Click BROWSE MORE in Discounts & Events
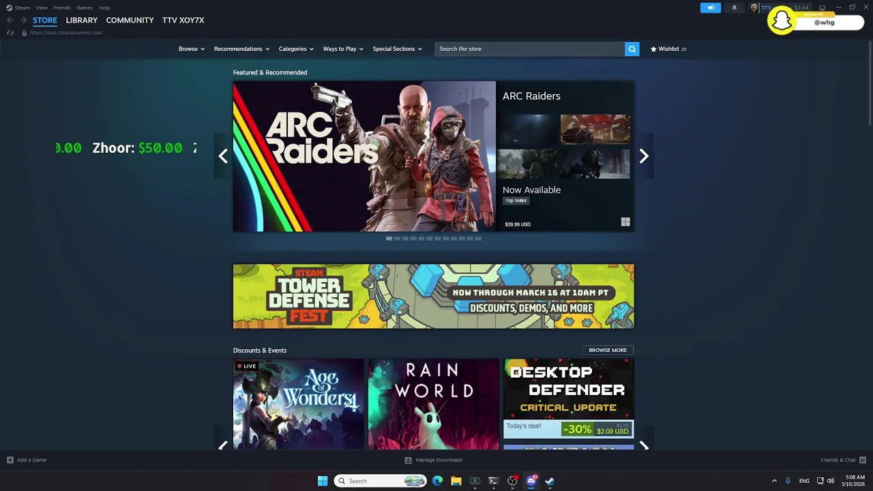This screenshot has height=491, width=873. tap(608, 350)
